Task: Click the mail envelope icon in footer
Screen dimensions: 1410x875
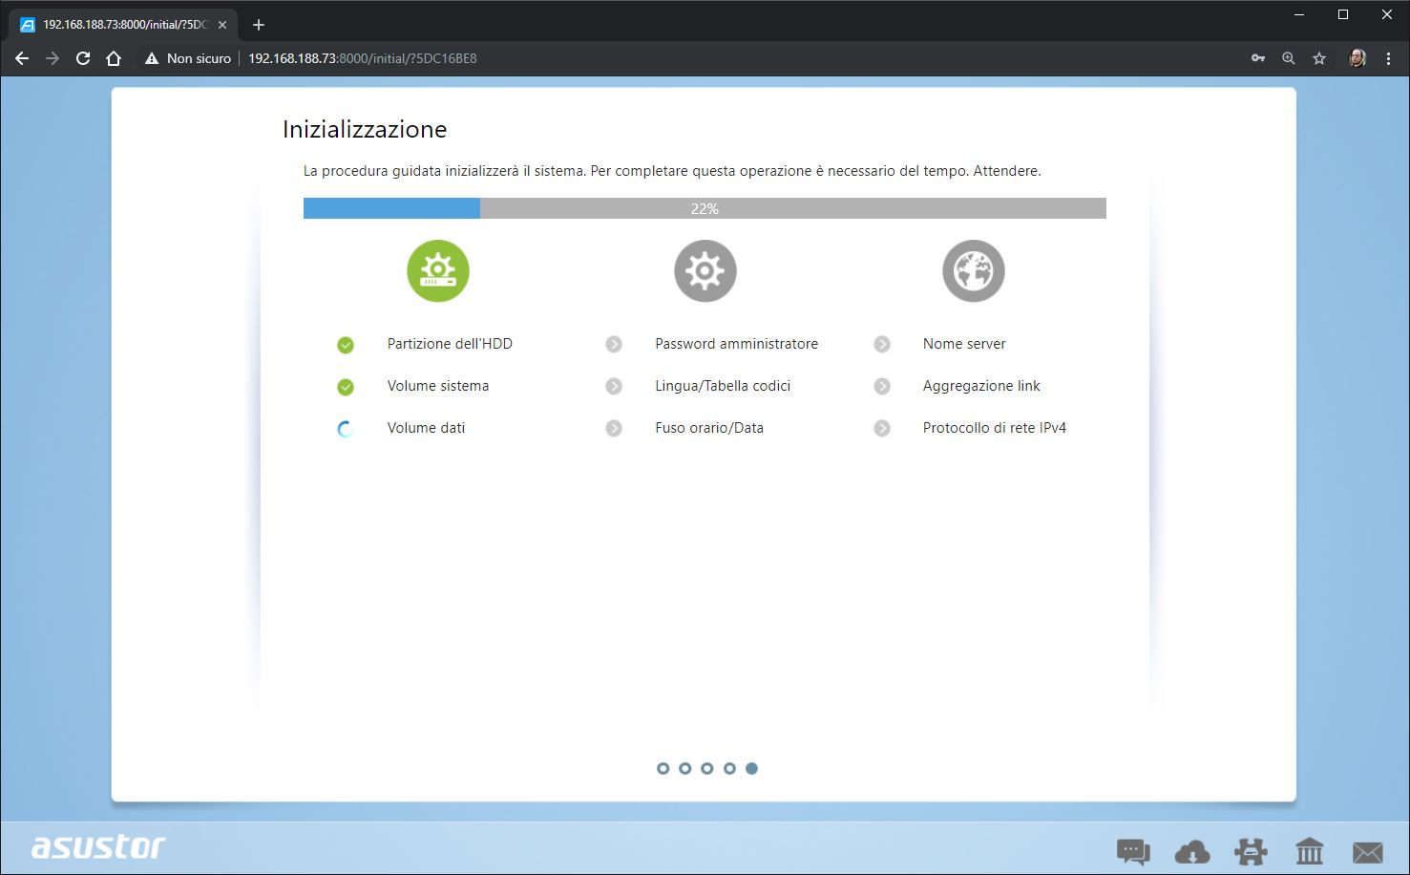Action: pos(1367,850)
